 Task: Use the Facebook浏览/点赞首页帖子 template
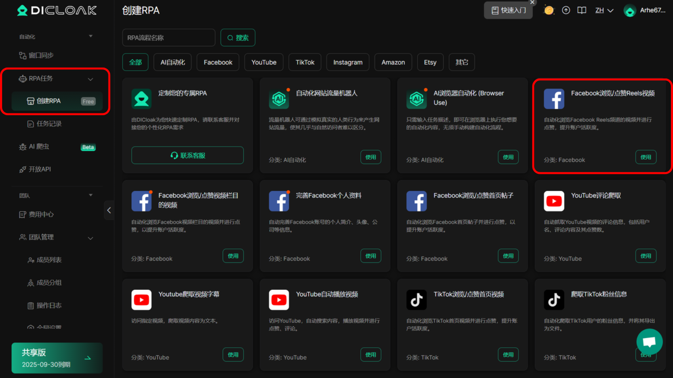click(508, 256)
